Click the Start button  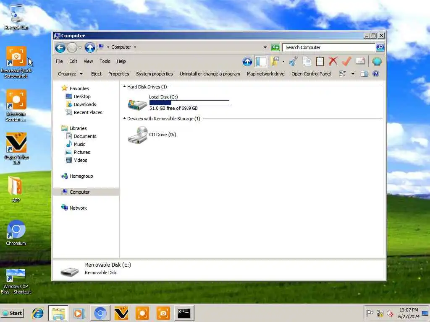tap(12, 313)
